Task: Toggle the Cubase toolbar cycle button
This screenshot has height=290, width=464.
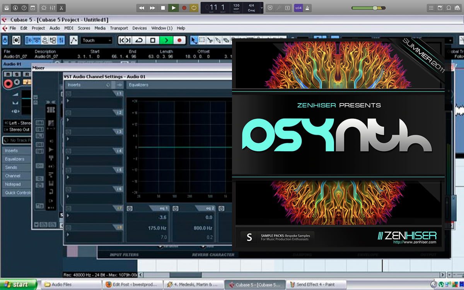Action: (139, 40)
